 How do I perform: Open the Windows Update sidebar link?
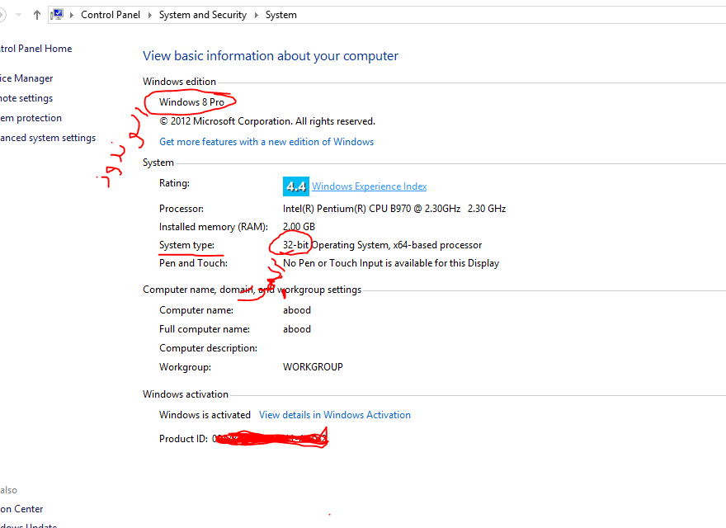click(28, 526)
